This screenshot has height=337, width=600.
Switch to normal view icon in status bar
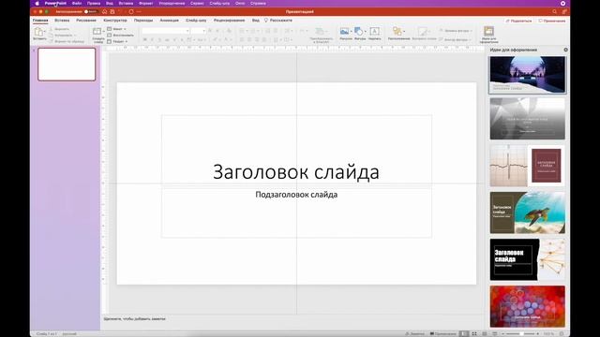coord(464,334)
